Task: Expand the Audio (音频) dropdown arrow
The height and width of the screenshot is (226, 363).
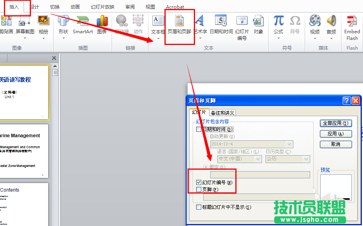Action: pos(331,38)
